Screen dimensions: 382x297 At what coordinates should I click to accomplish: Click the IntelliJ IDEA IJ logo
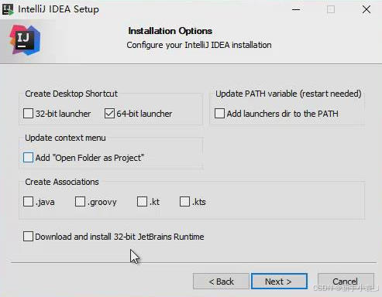click(x=25, y=39)
